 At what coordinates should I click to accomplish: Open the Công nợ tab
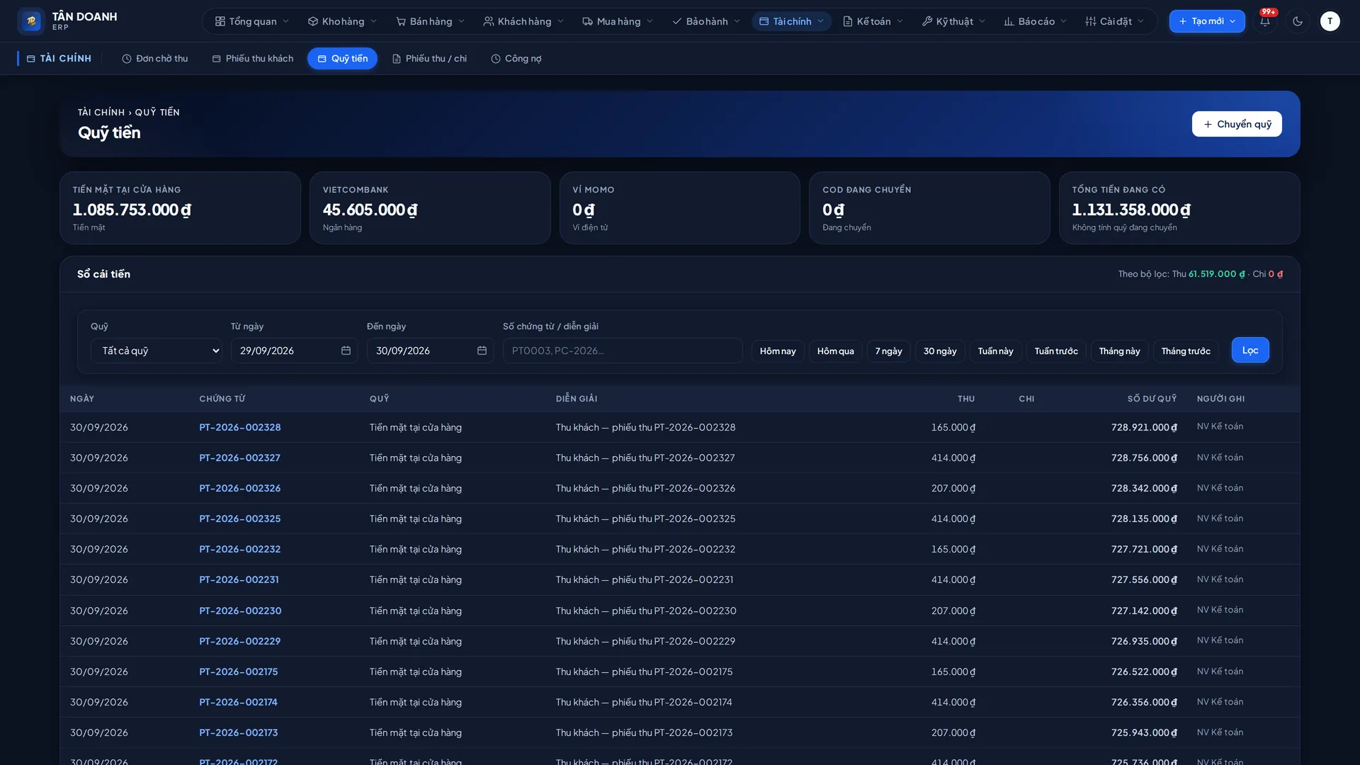(x=516, y=59)
